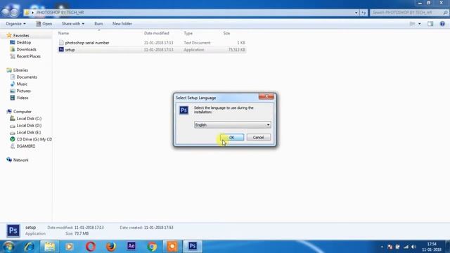This screenshot has width=450, height=253.
Task: Create a New folder
Action: click(x=122, y=24)
